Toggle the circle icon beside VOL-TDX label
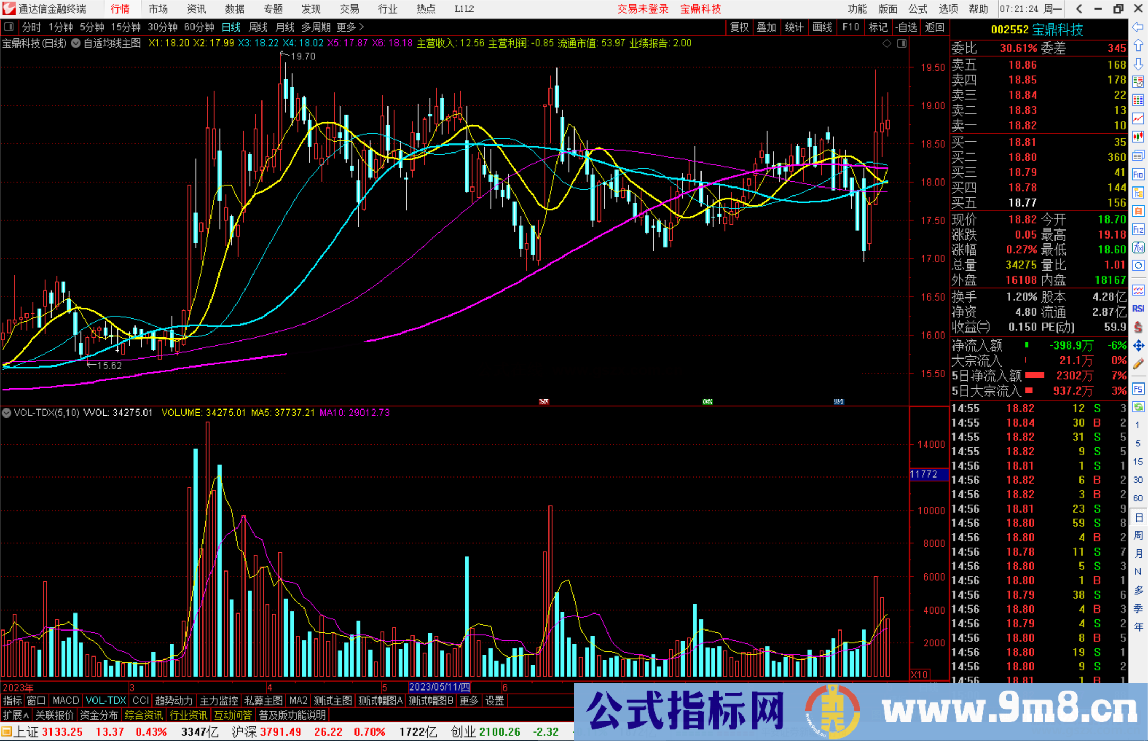Screen dimensions: 1148x741 (6, 413)
